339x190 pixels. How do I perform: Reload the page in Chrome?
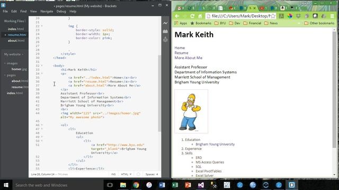click(x=192, y=16)
